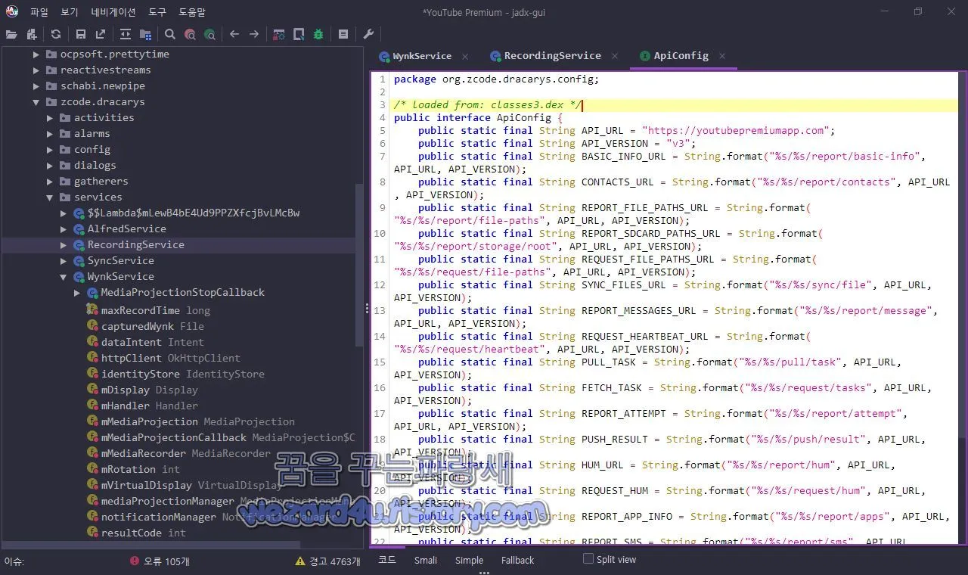Open a file with the folder icon
Viewport: 968px width, 575px height.
coord(11,34)
